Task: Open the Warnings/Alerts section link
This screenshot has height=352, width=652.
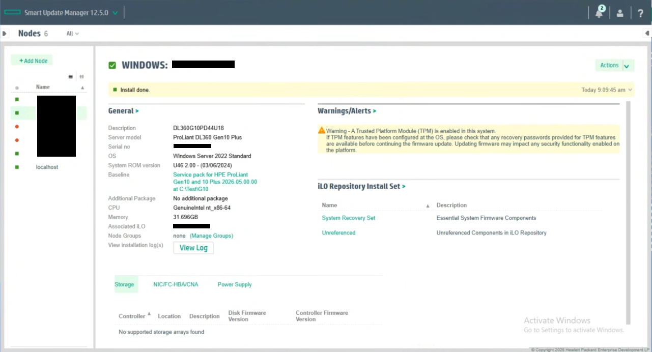Action: point(347,110)
